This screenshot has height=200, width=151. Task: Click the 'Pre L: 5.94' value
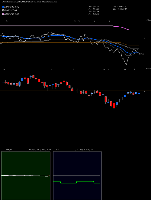click(94, 12)
